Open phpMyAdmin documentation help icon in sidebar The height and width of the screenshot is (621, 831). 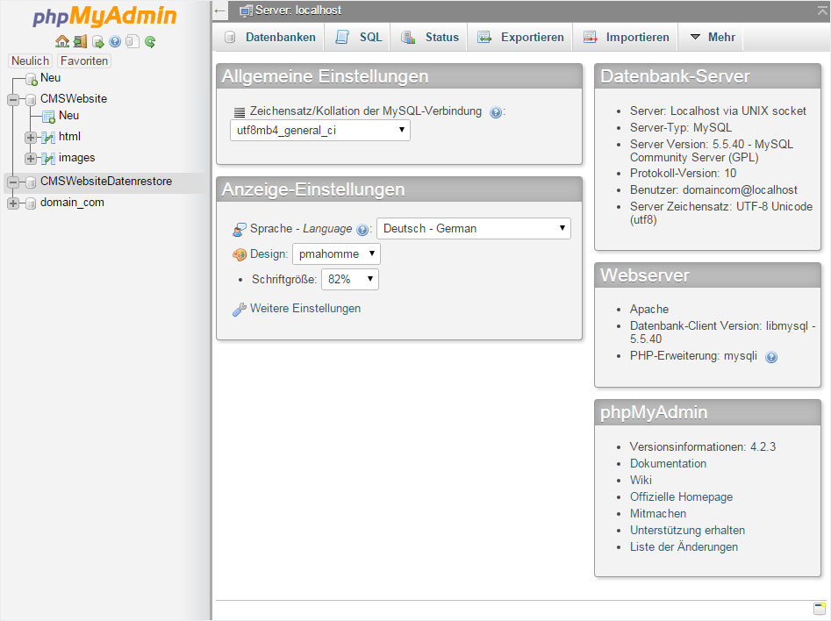[x=115, y=41]
